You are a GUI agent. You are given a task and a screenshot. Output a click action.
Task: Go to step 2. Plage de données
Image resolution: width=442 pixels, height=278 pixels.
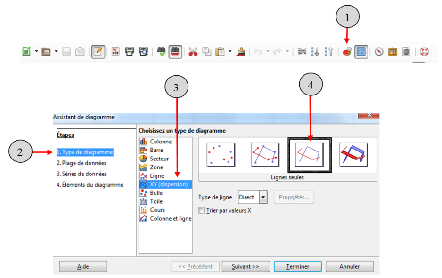(x=82, y=163)
